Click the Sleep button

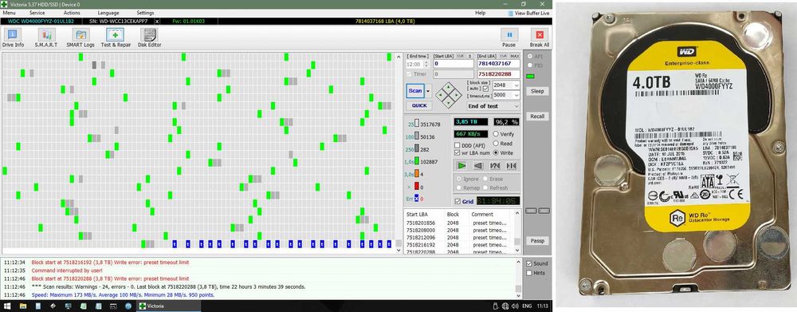click(x=537, y=91)
